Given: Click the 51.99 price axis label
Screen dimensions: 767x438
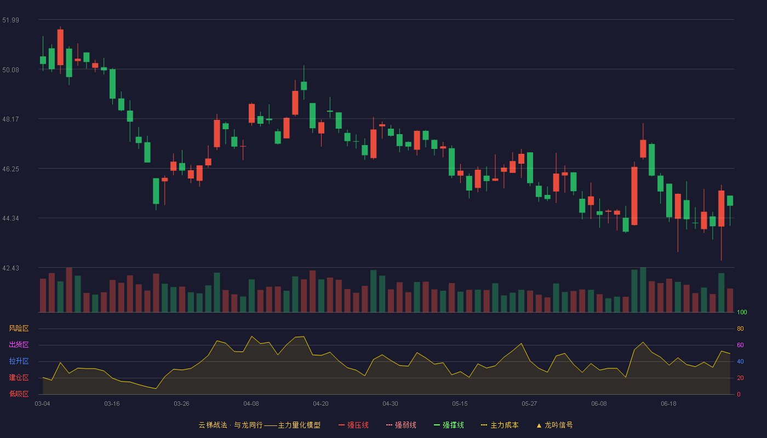Looking at the screenshot, I should click(10, 20).
